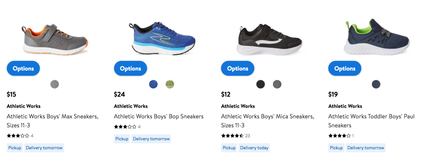Choose gray color swatch for Mica Sneakers
This screenshot has width=433, height=160.
tap(277, 84)
